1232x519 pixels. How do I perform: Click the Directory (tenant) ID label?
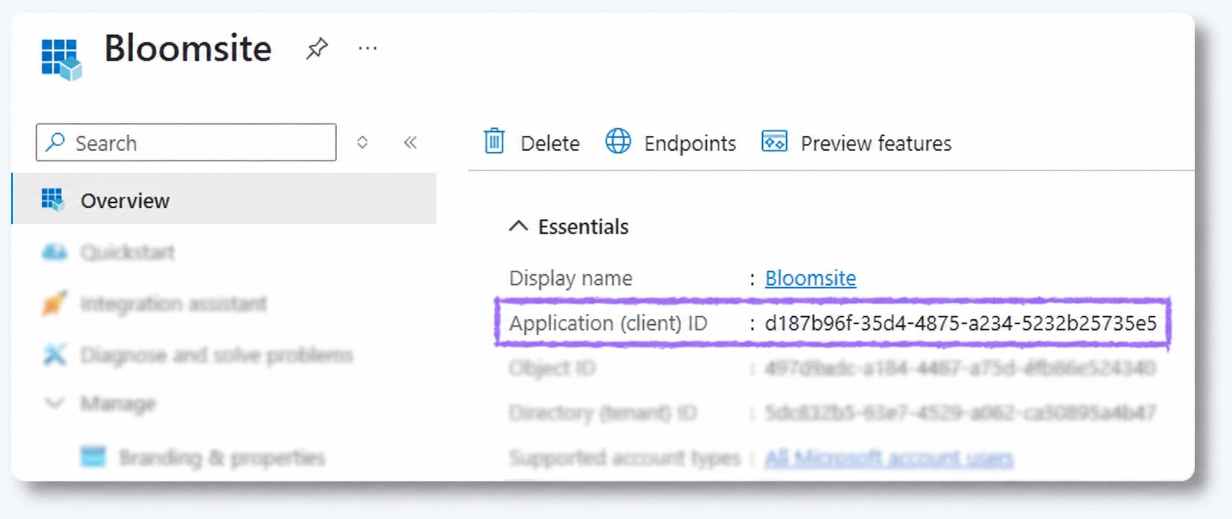point(603,413)
